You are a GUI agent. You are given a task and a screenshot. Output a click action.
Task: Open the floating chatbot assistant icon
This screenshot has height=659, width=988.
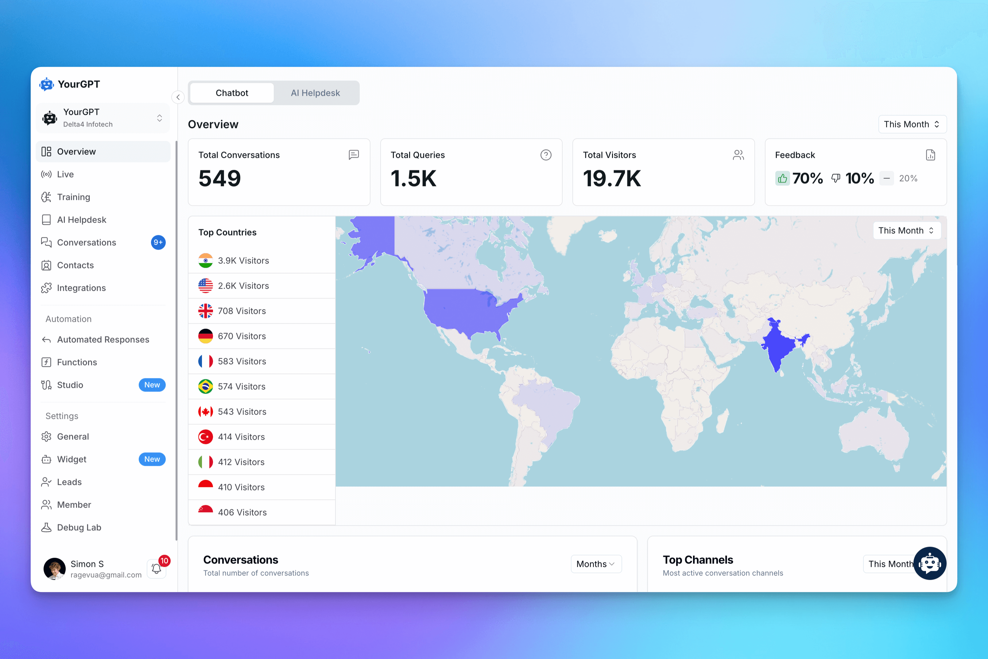click(x=930, y=563)
